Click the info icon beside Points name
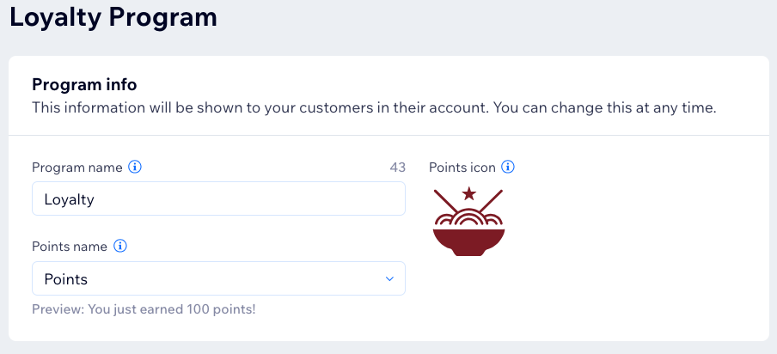The height and width of the screenshot is (354, 777). tap(120, 246)
